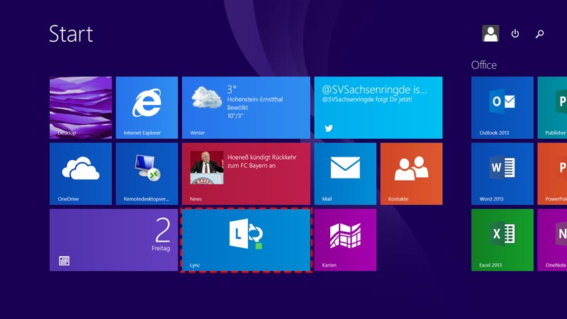Launch Internet Explorer tile

(147, 108)
